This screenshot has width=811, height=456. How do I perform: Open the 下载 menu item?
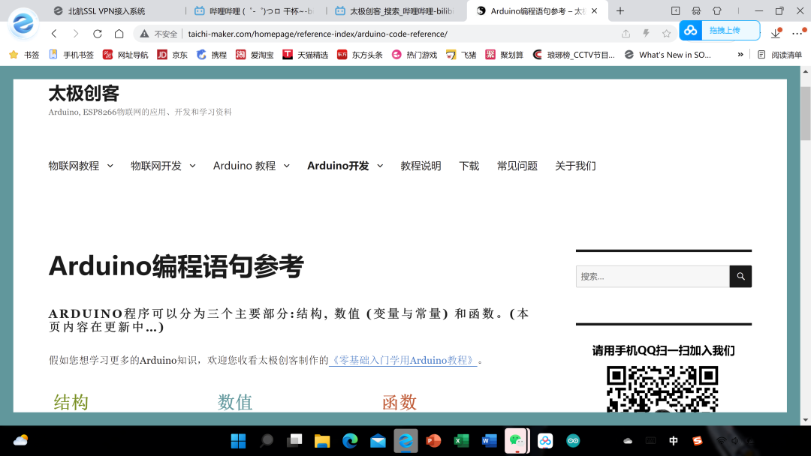[469, 166]
